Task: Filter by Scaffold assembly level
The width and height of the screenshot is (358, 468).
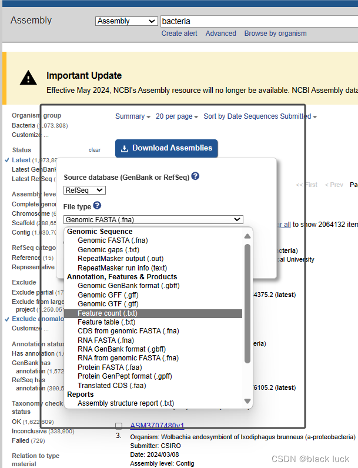Action: 24,223
